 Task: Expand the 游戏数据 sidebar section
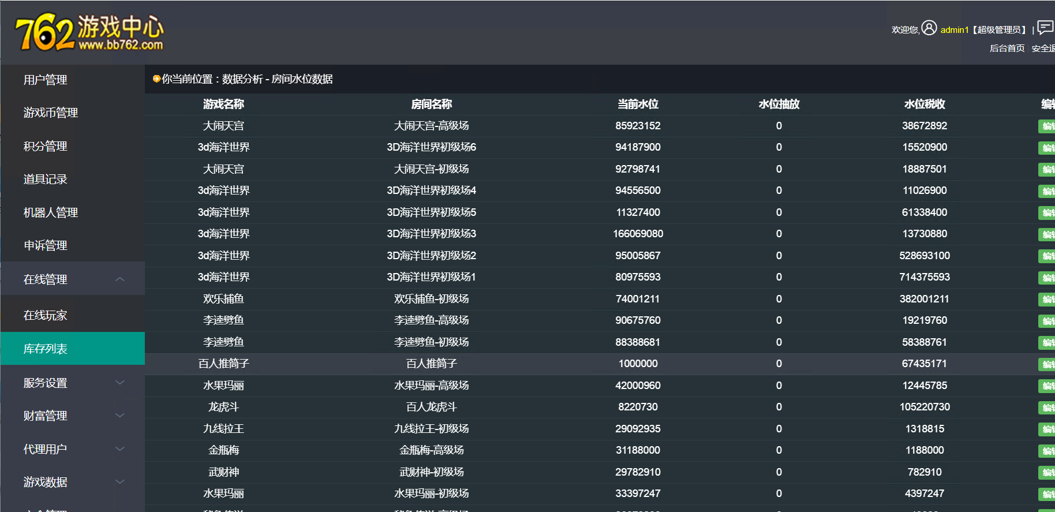119,482
